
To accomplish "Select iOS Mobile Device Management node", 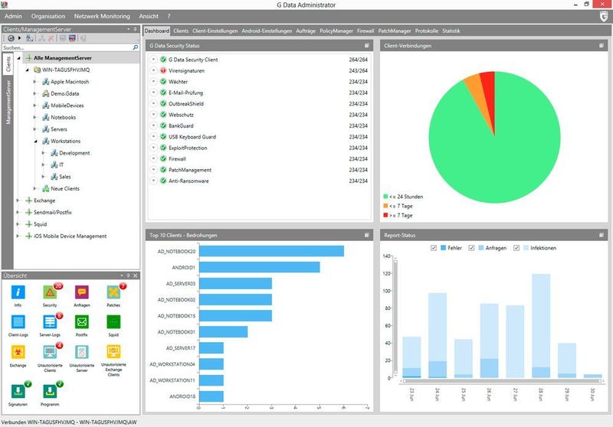I will (x=70, y=236).
